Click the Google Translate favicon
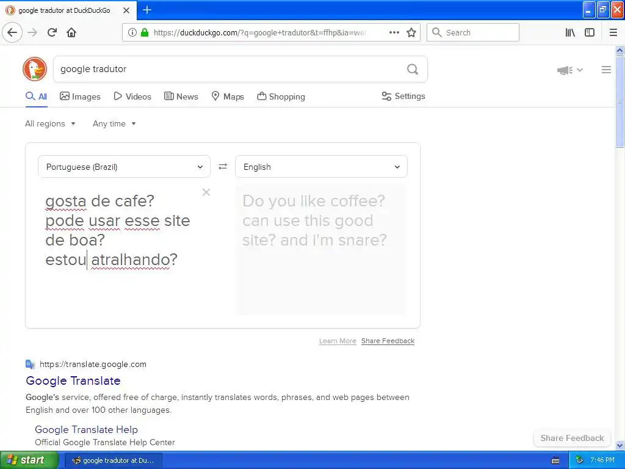The width and height of the screenshot is (625, 469). tap(31, 364)
